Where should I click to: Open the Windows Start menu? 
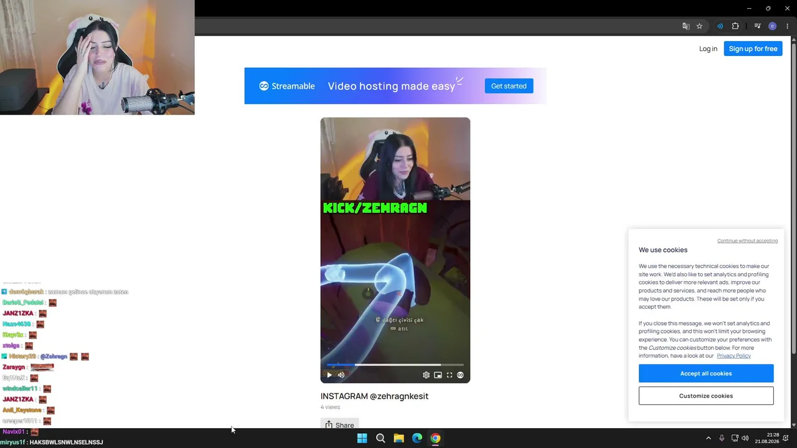pos(362,438)
